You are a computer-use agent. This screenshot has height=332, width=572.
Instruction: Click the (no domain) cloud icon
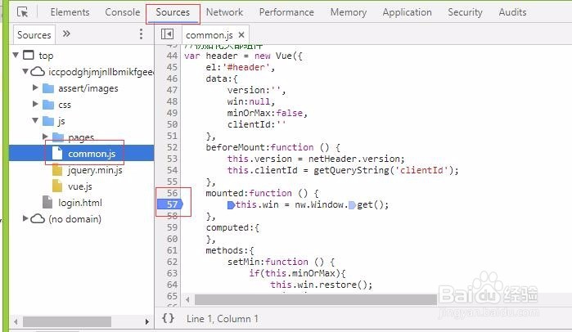[x=38, y=218]
